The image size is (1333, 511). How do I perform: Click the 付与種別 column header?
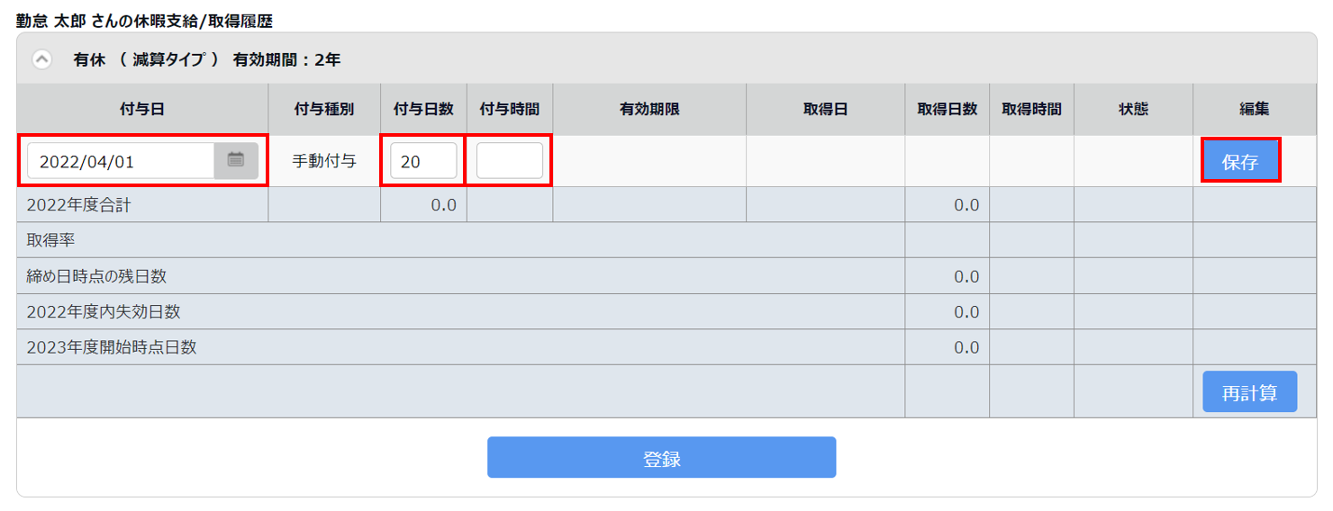click(324, 109)
